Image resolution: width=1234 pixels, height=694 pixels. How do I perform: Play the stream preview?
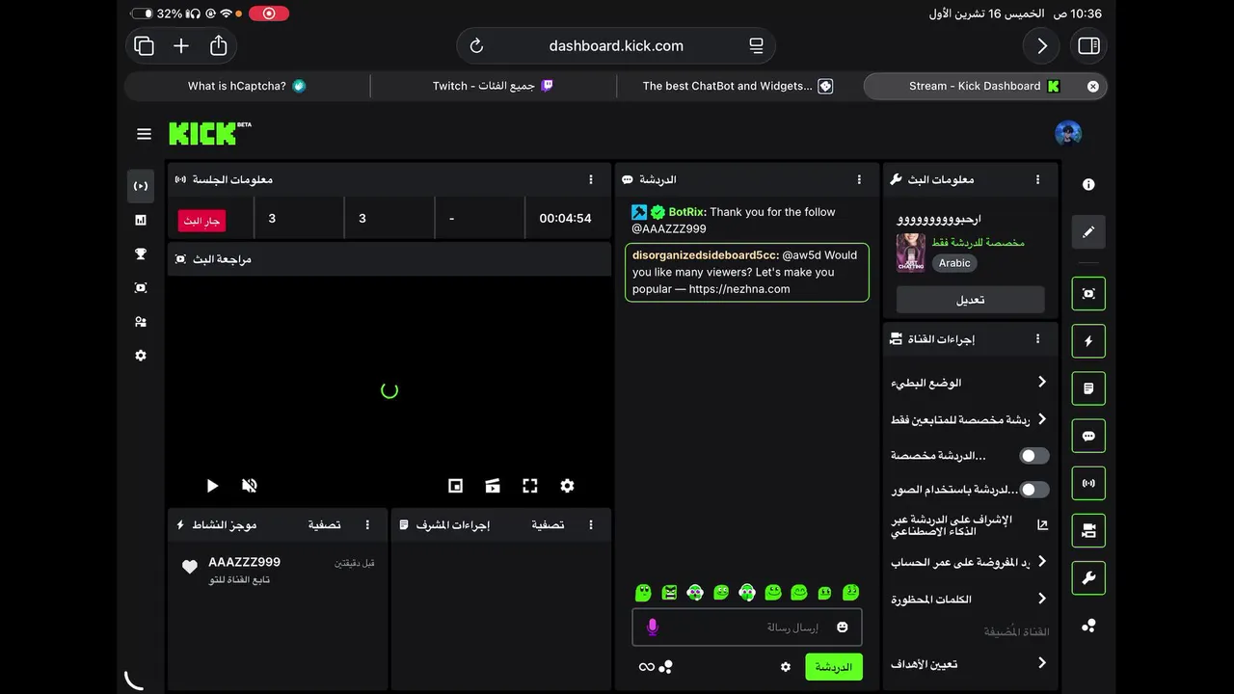[212, 486]
